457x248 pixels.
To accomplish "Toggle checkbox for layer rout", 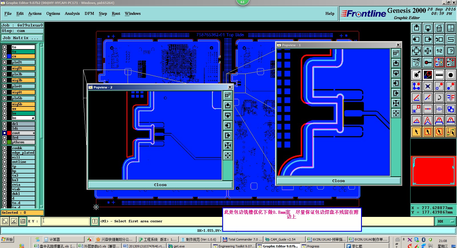I will click(x=5, y=133).
